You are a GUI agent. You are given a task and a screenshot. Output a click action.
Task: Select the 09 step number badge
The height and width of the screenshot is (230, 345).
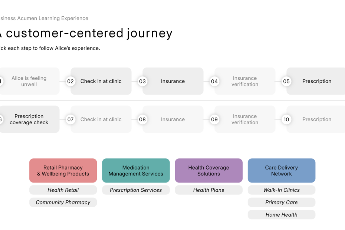point(214,119)
